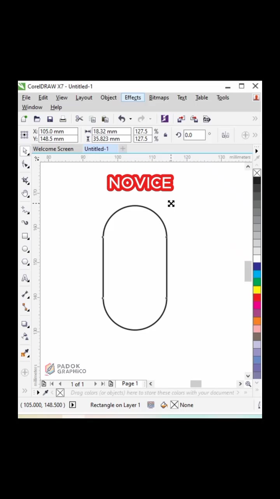The width and height of the screenshot is (280, 499).
Task: Open the Undo history dropdown arrow
Action: [x=130, y=119]
